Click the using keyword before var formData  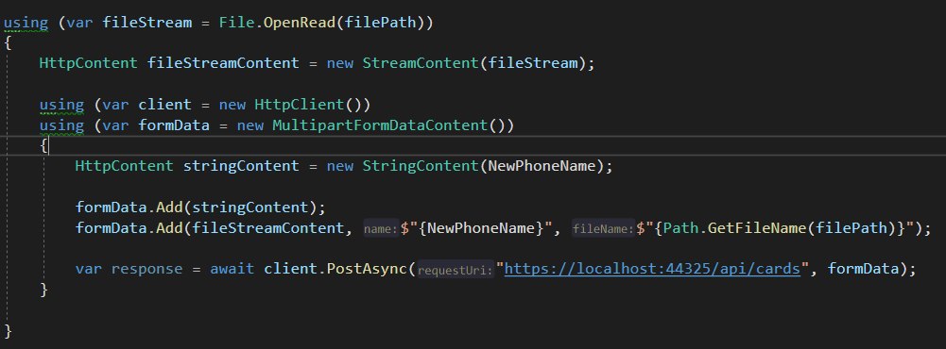point(61,125)
